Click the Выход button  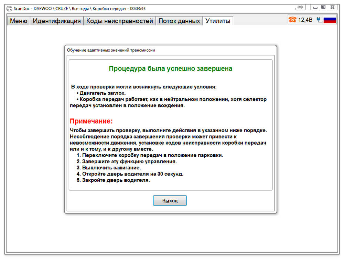tap(170, 200)
